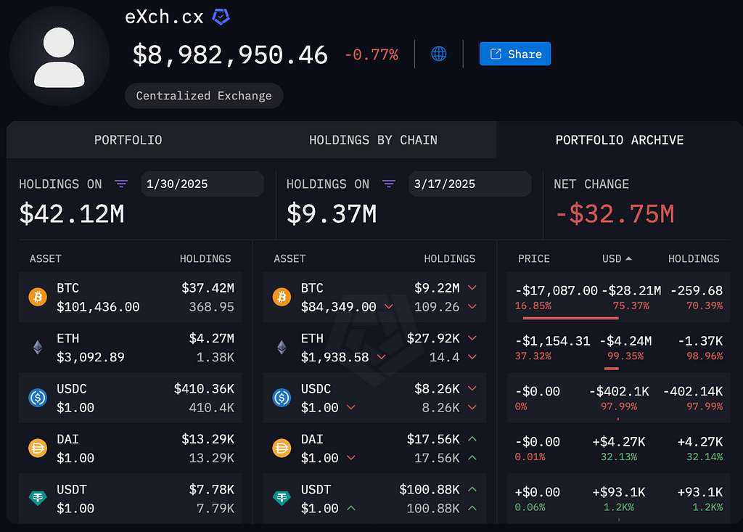The height and width of the screenshot is (532, 743).
Task: Click the DAI holdings value $17.56K
Action: [433, 439]
